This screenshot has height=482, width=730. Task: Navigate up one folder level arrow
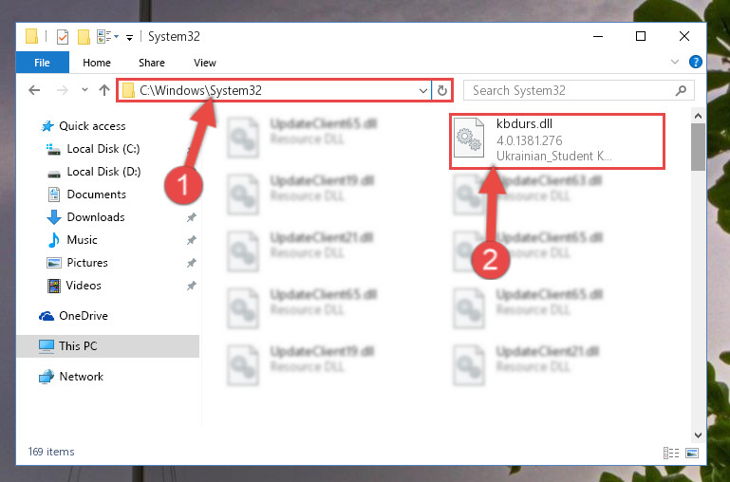104,90
